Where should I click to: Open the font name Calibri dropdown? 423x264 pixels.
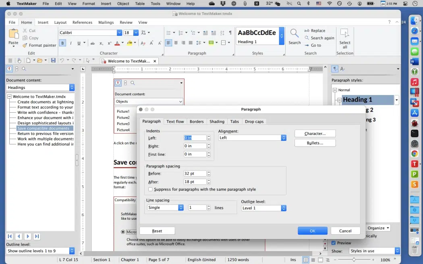pyautogui.click(x=119, y=33)
